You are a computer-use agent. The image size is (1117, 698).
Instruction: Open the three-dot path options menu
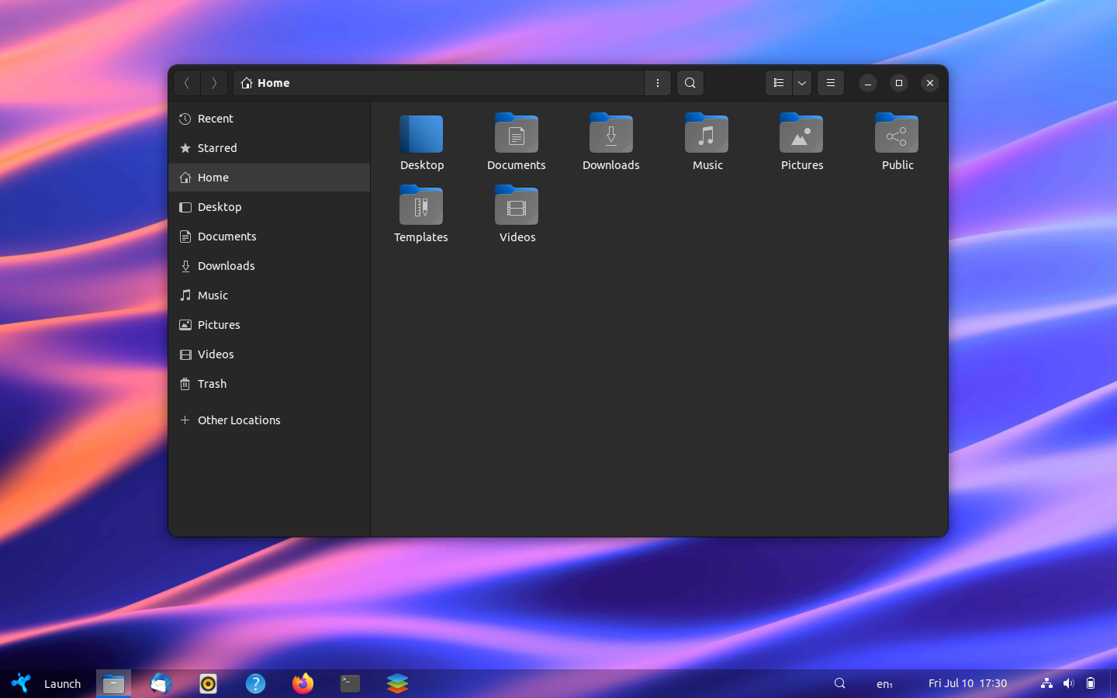click(658, 83)
